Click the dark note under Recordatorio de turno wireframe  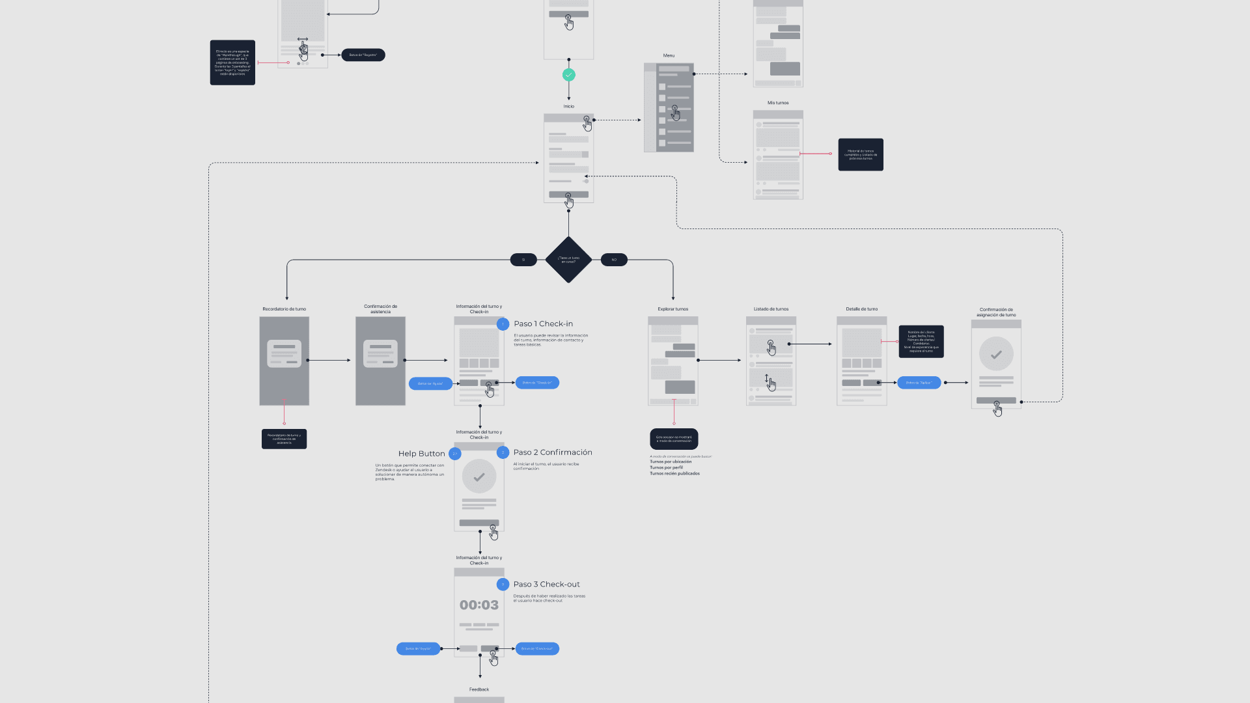click(x=284, y=439)
